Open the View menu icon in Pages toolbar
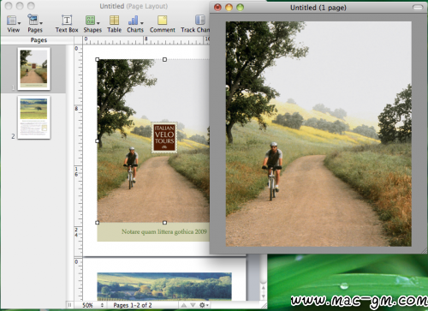This screenshot has width=428, height=311. coord(12,21)
